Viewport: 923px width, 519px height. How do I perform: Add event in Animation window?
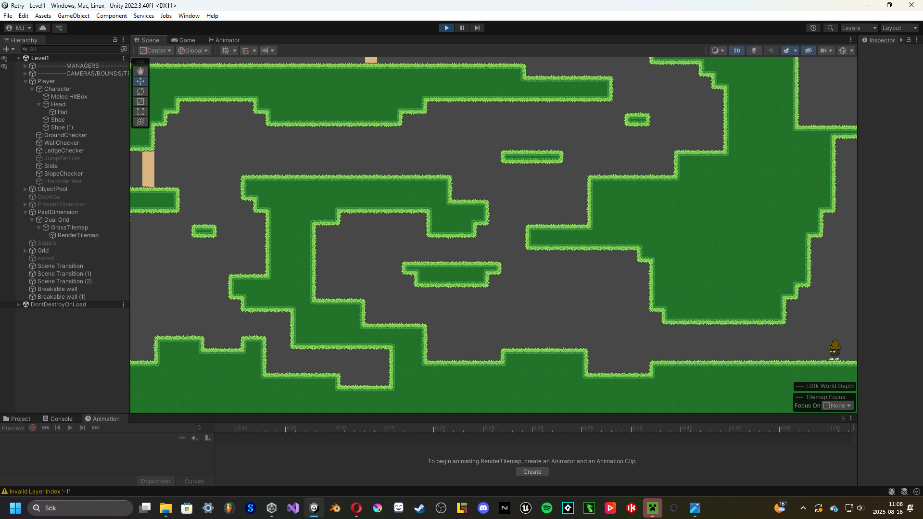tap(207, 438)
